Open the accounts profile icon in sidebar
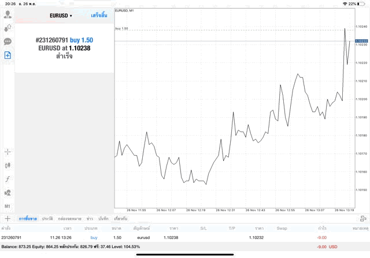 8,13
